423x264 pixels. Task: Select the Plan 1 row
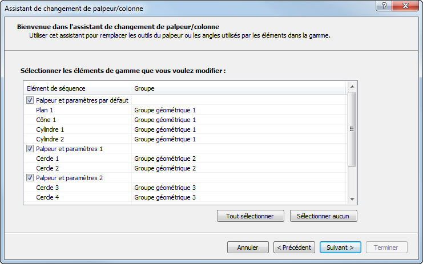coord(45,110)
